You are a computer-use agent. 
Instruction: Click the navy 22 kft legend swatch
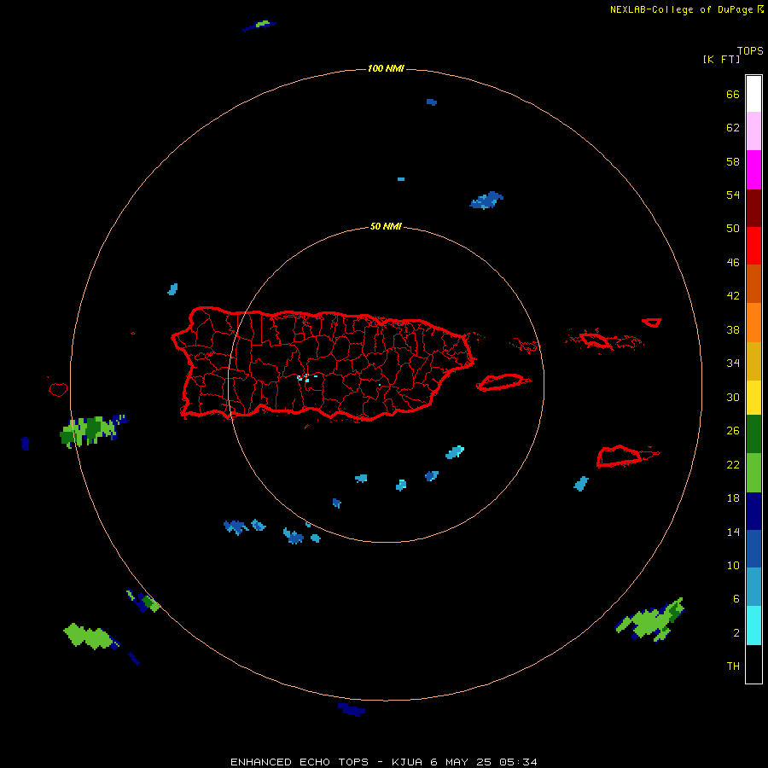[753, 511]
